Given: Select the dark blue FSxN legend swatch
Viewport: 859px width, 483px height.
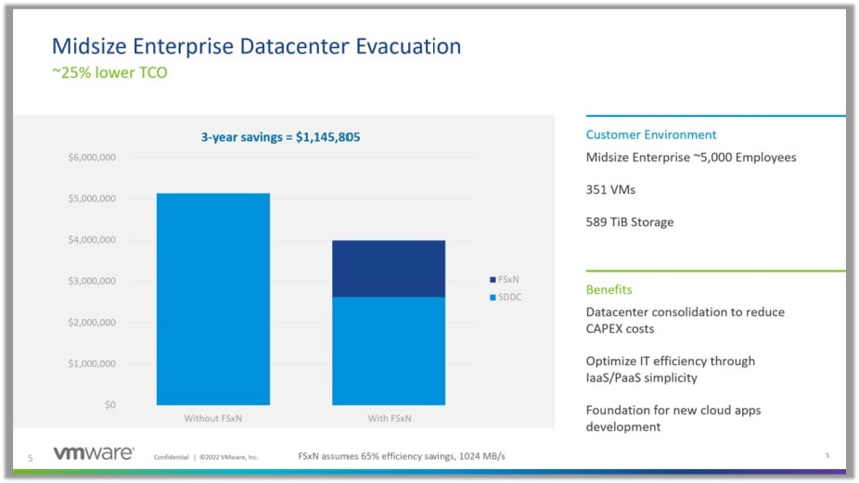Looking at the screenshot, I should tap(491, 279).
